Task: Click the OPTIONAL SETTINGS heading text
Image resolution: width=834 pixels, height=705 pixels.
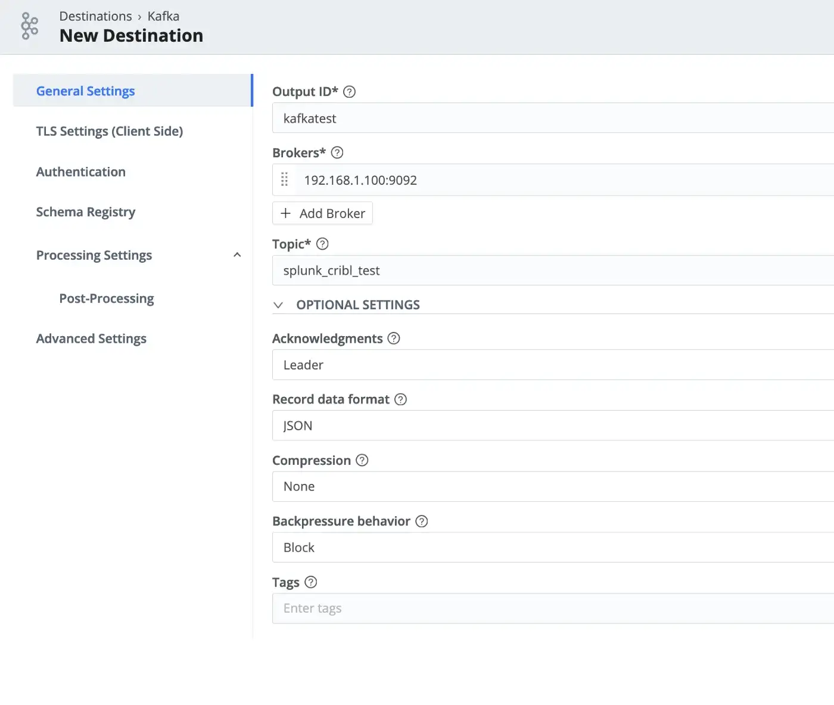Action: (358, 305)
